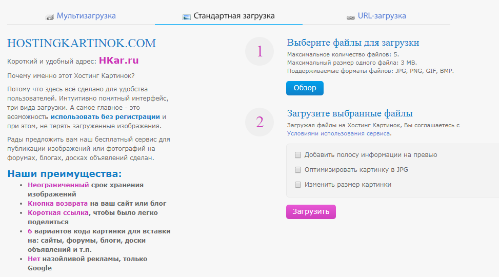The height and width of the screenshot is (277, 499).
Task: Click the pink Загрузить button
Action: [x=311, y=212]
